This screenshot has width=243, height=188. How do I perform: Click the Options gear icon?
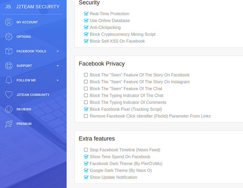pyautogui.click(x=9, y=37)
